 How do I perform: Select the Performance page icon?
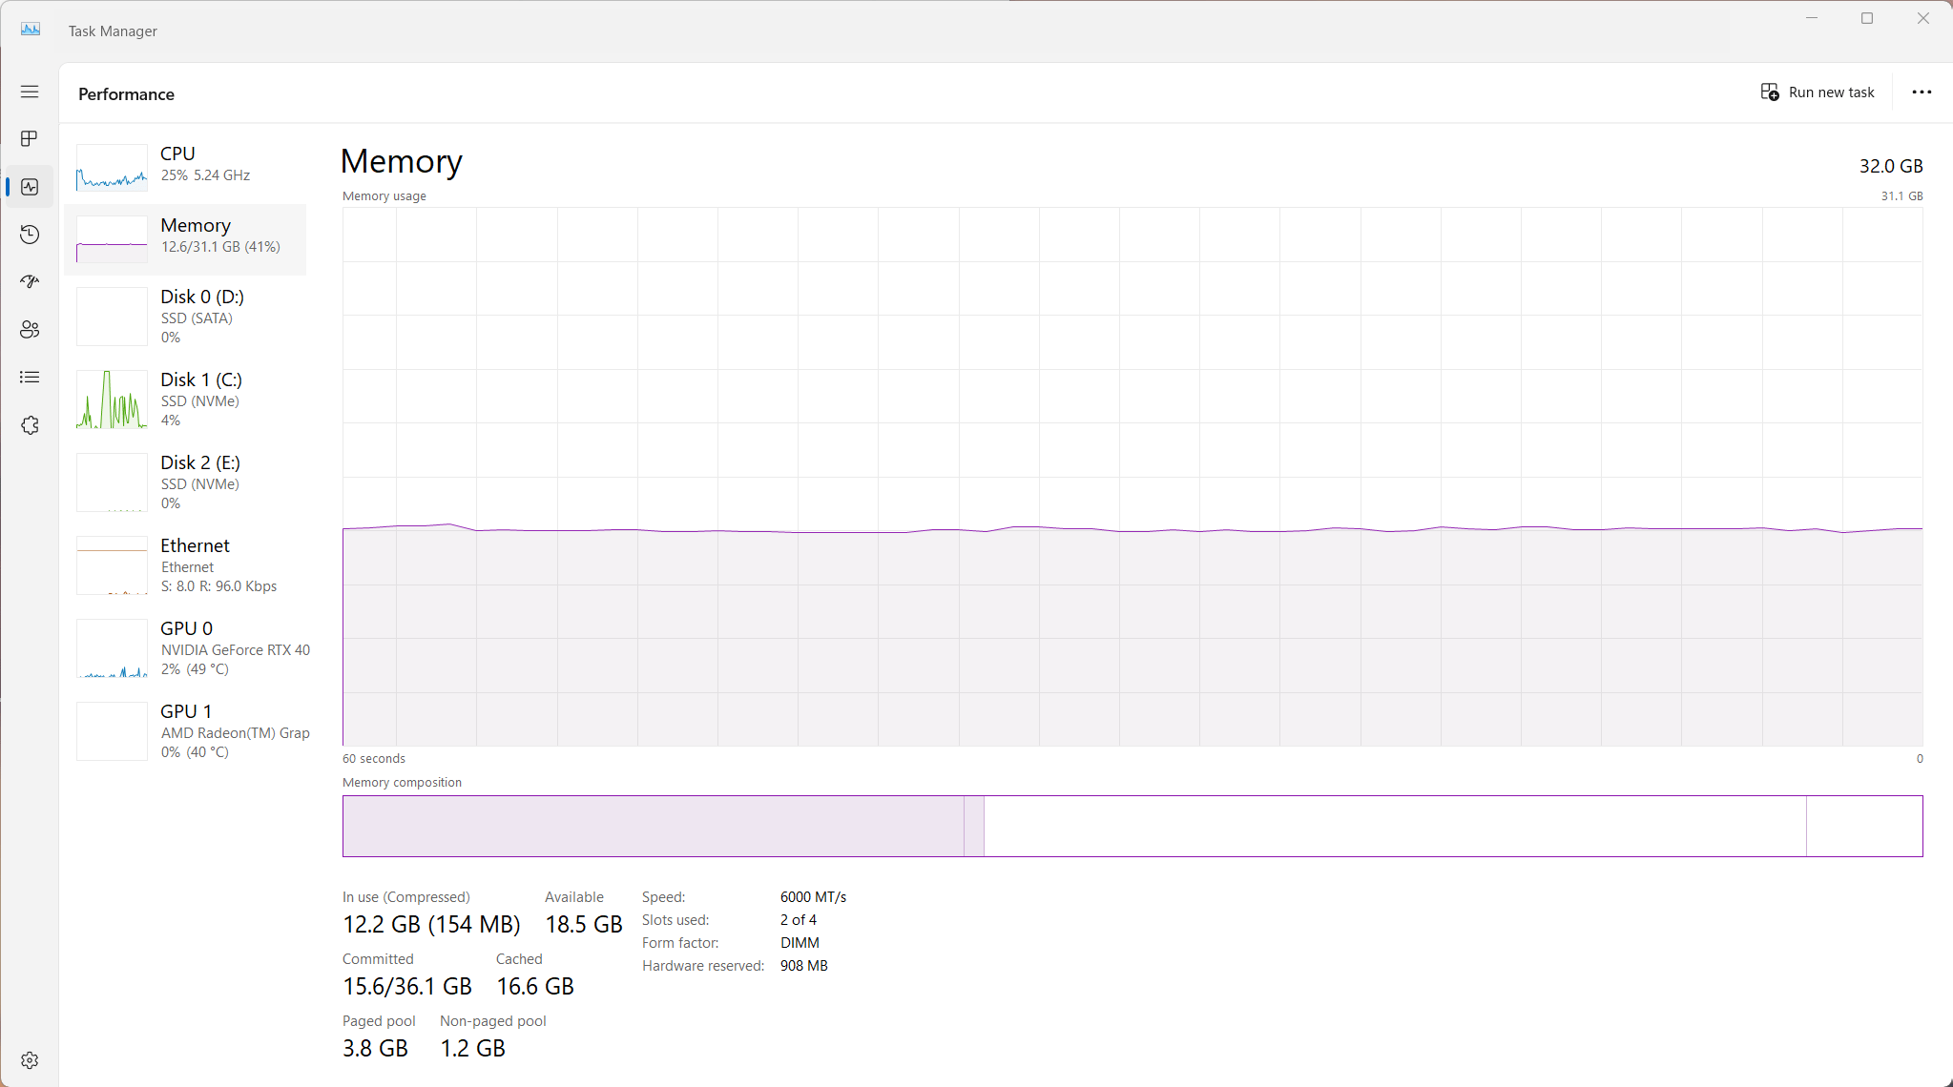(x=30, y=187)
